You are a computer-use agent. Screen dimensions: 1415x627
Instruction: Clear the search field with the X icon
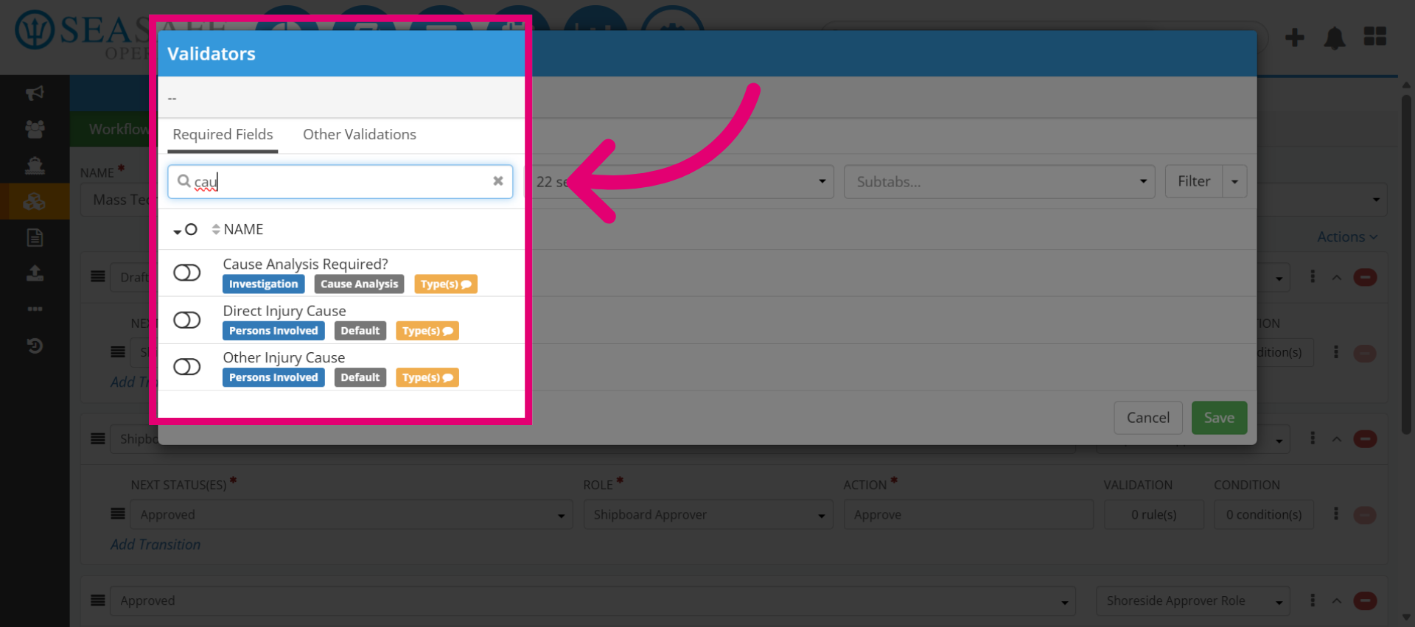[498, 181]
